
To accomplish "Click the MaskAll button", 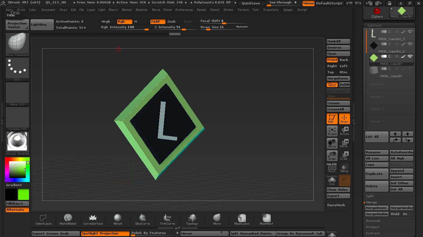I will click(338, 41).
